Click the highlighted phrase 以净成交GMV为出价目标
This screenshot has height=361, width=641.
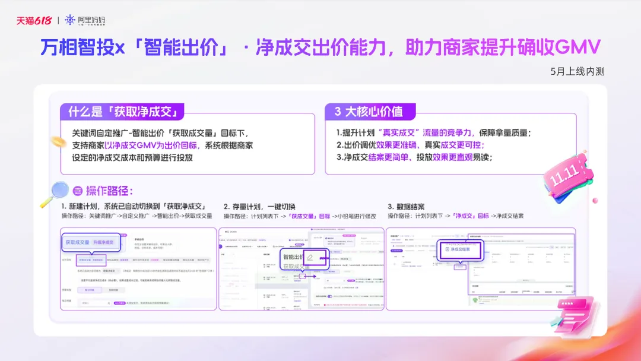(x=151, y=145)
